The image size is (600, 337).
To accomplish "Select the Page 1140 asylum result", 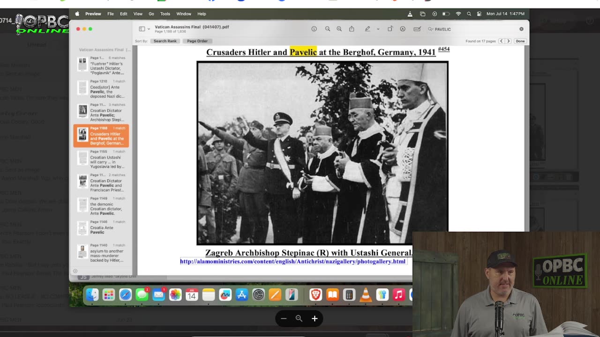I will tap(101, 253).
